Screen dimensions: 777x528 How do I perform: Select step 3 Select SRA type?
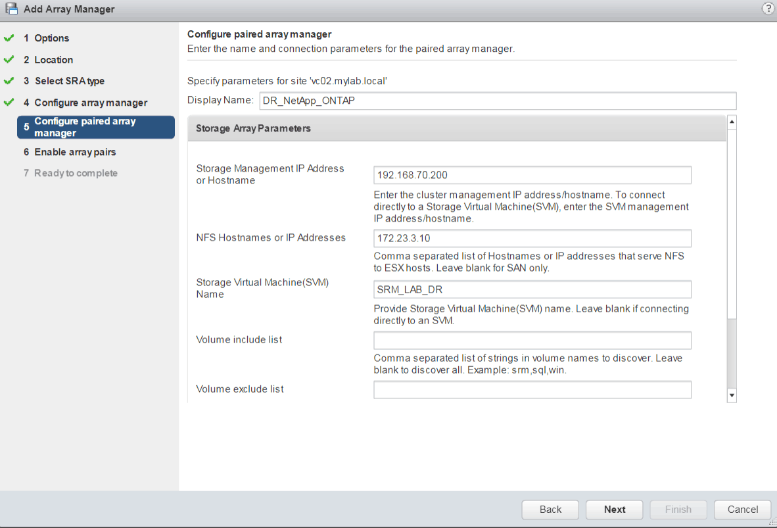69,81
